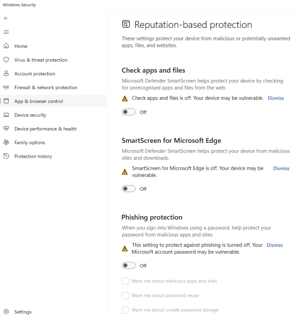This screenshot has height=317, width=296.
Task: Dismiss the phishing protection warning
Action: click(x=275, y=245)
